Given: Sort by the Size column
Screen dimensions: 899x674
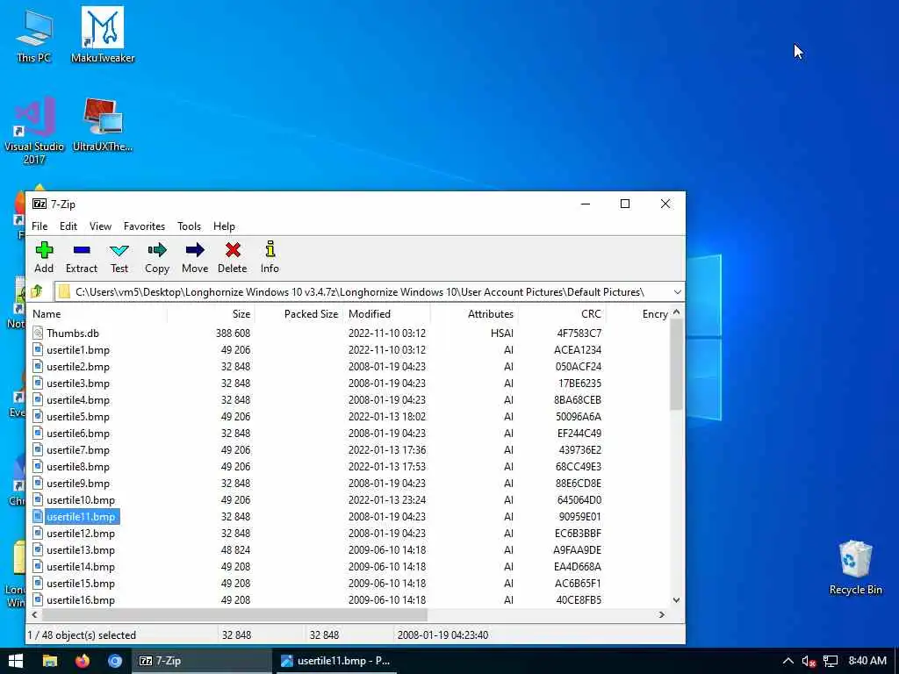Looking at the screenshot, I should click(x=211, y=314).
